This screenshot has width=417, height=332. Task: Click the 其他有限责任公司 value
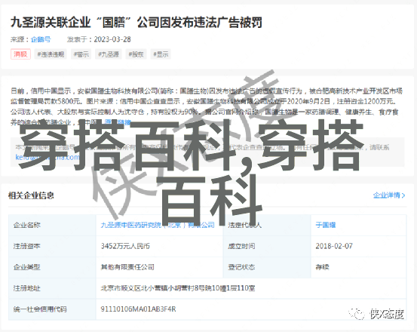click(x=127, y=267)
